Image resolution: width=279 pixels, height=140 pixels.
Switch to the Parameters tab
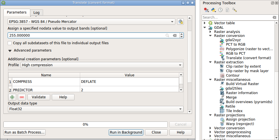tap(17, 12)
